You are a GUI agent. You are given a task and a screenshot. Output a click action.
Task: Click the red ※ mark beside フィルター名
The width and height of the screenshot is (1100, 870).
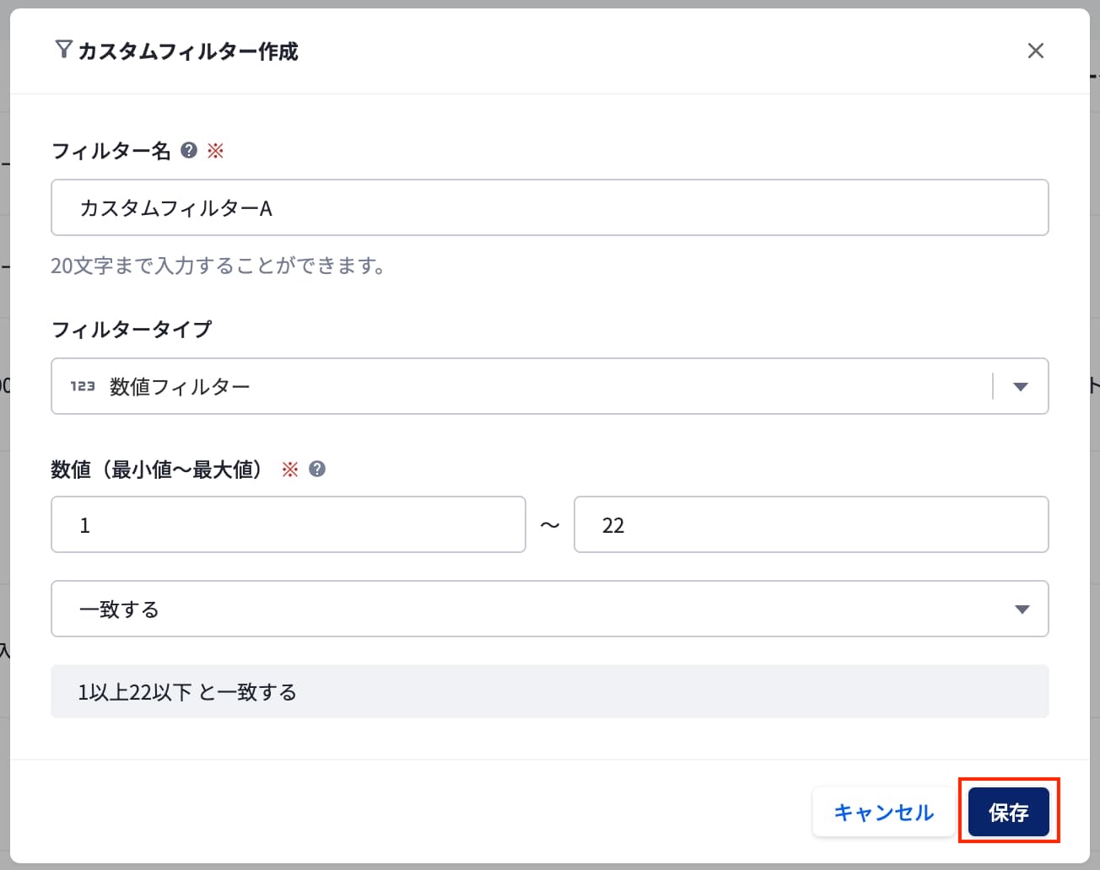215,151
